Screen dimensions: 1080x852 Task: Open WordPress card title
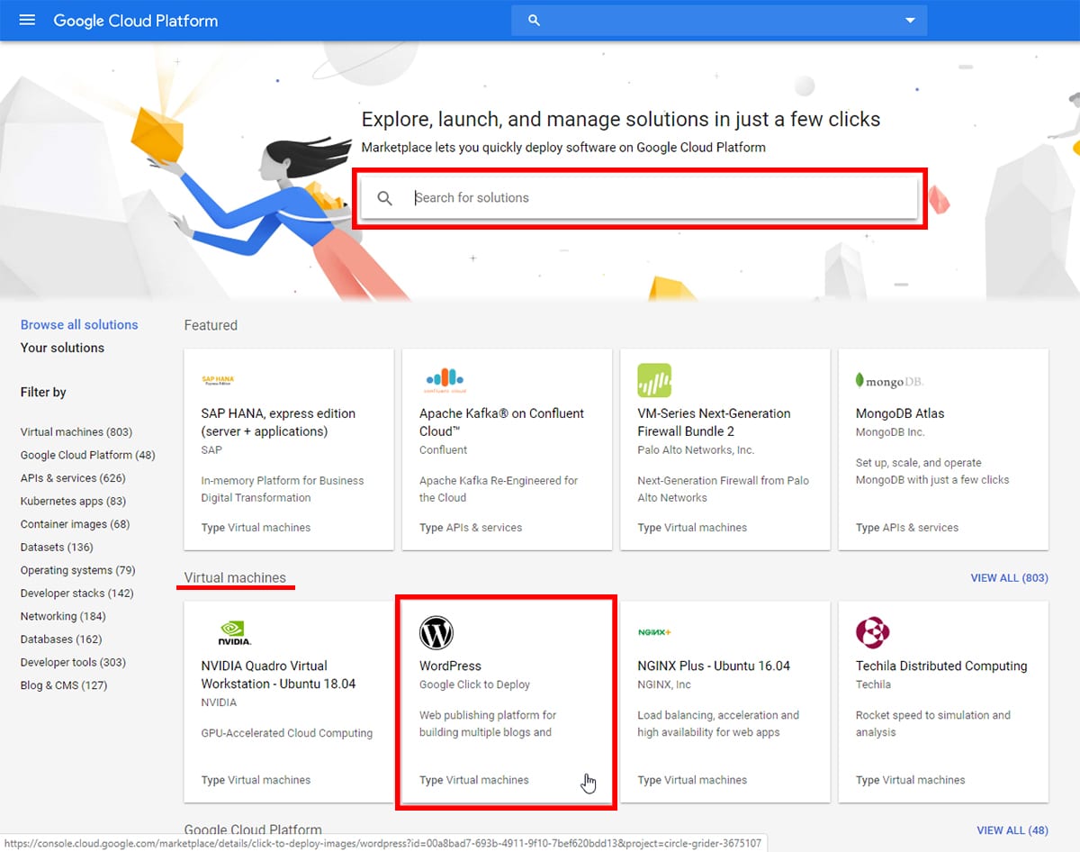[450, 666]
